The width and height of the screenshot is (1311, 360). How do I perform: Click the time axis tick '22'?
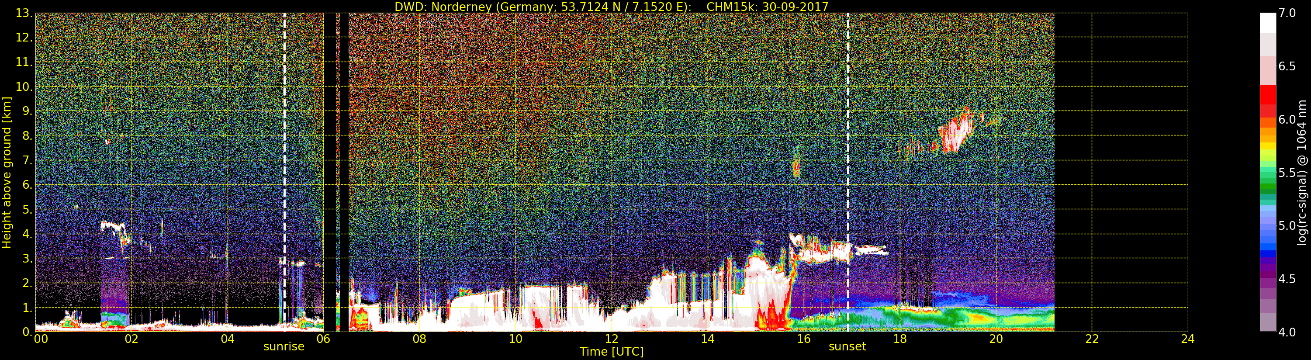click(1092, 339)
